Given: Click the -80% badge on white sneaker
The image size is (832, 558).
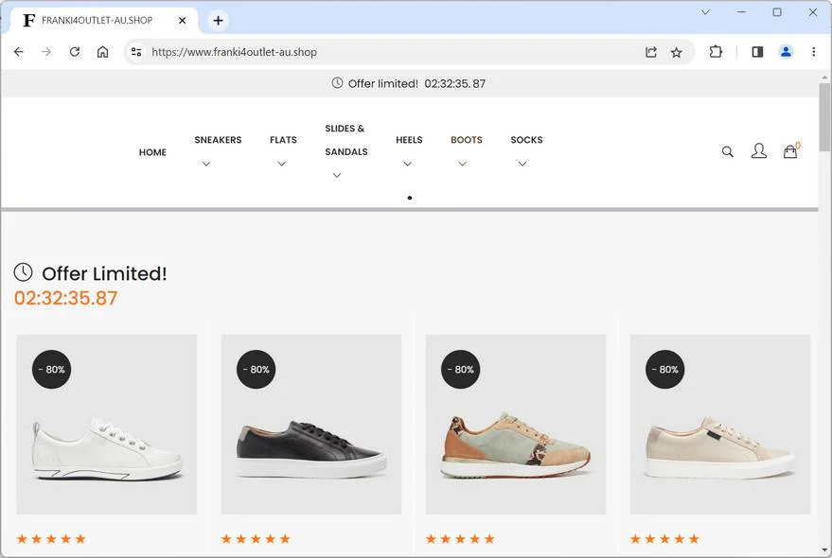Looking at the screenshot, I should coord(51,369).
